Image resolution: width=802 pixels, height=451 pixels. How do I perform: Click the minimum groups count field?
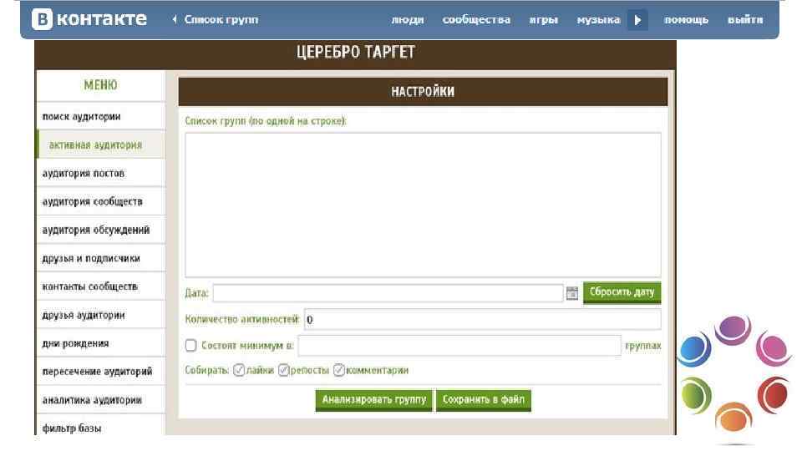coord(459,346)
